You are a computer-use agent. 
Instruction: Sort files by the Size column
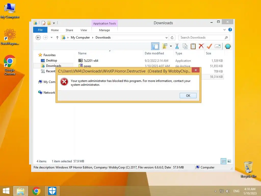[x=208, y=53]
